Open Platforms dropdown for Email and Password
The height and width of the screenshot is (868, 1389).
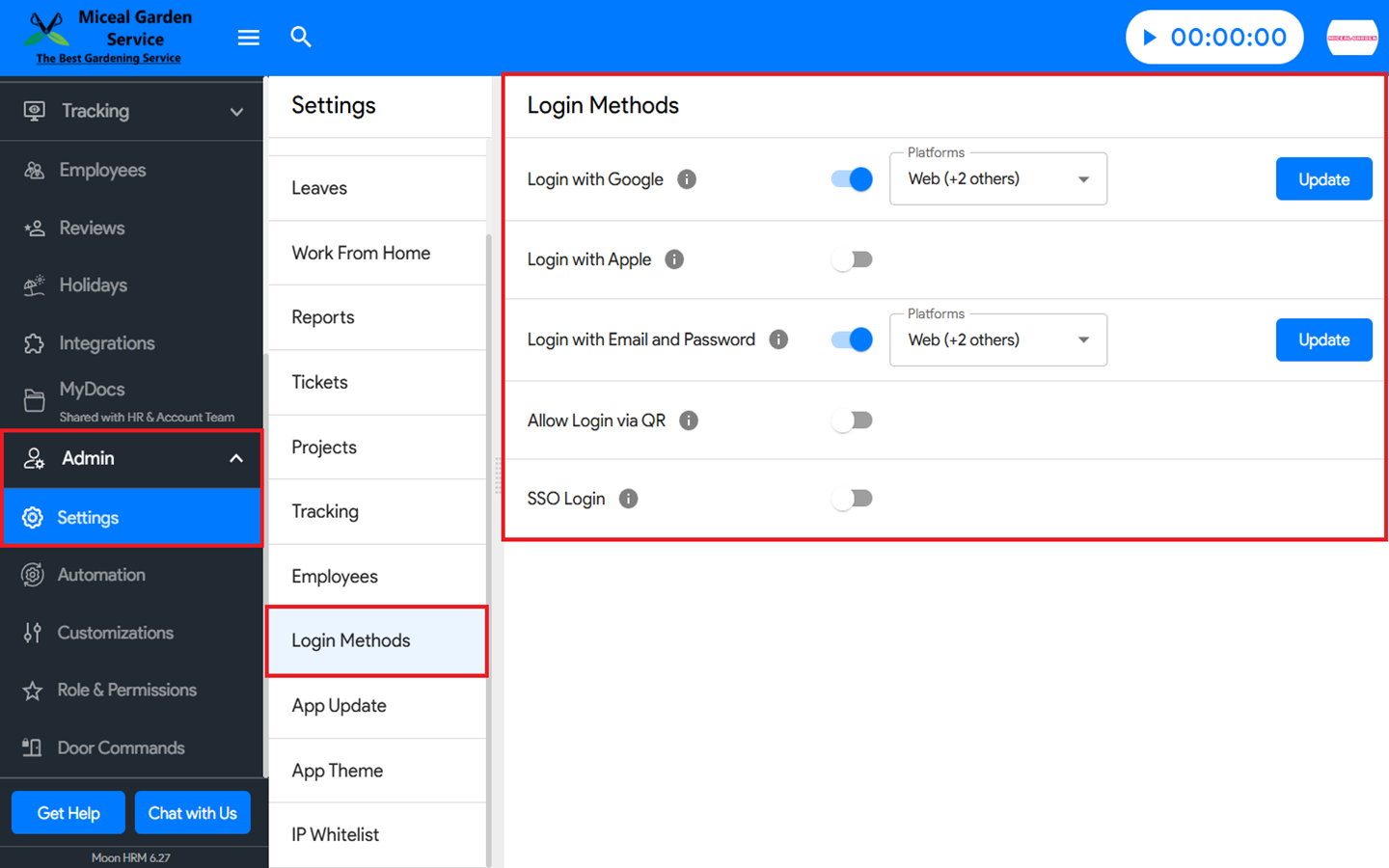997,340
